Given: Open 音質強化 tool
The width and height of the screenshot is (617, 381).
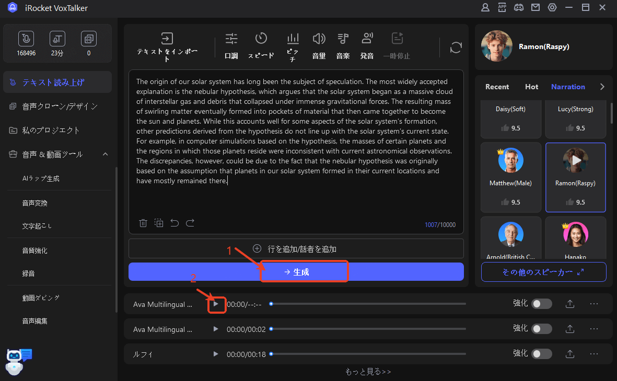Looking at the screenshot, I should [34, 251].
